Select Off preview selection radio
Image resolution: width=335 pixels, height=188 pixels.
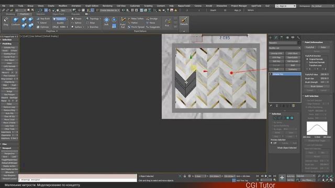(x=272, y=143)
